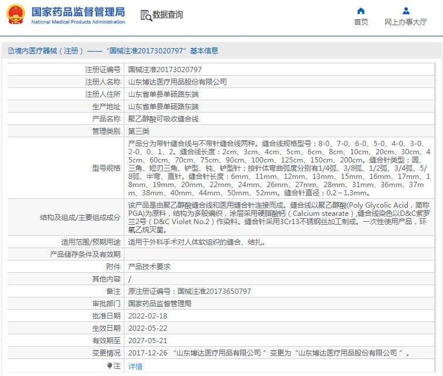Click the 网上办事大厅 person icon
Viewport: 443px width, 376px height.
(405, 11)
